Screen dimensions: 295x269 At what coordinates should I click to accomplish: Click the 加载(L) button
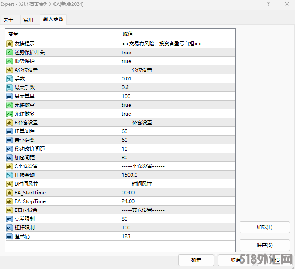tap(265, 227)
